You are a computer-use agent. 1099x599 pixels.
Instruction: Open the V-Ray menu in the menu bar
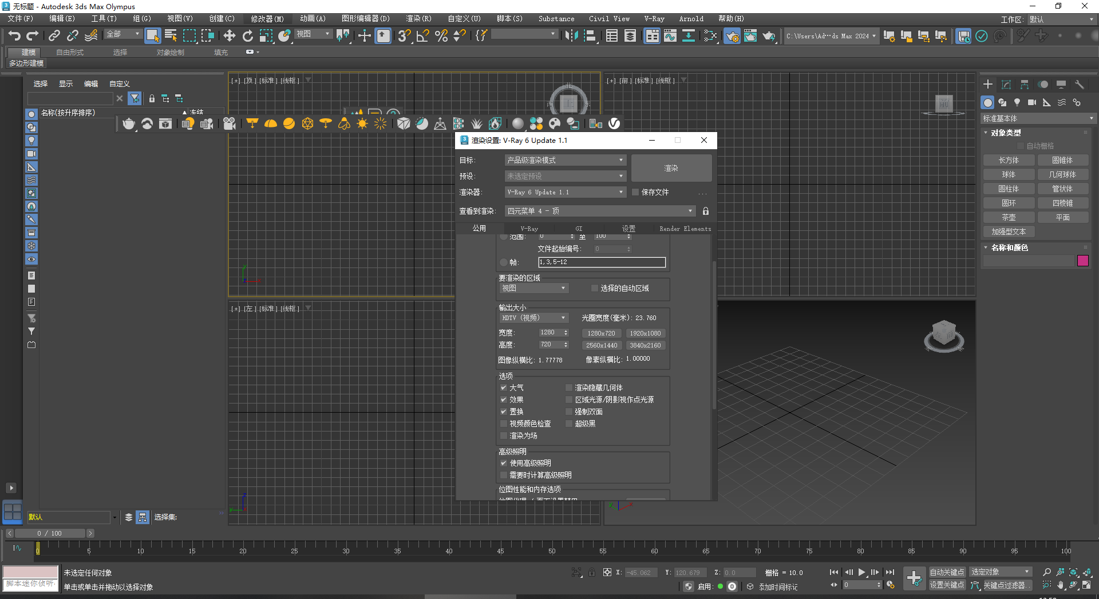[654, 18]
